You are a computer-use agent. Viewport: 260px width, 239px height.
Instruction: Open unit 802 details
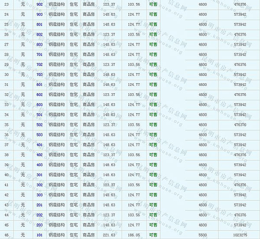(39, 34)
